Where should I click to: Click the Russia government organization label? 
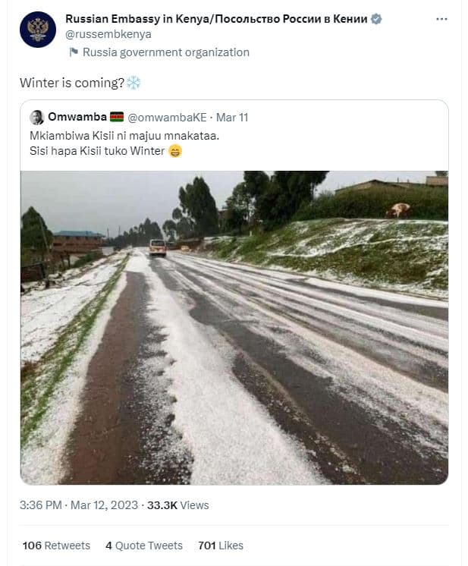coord(165,52)
